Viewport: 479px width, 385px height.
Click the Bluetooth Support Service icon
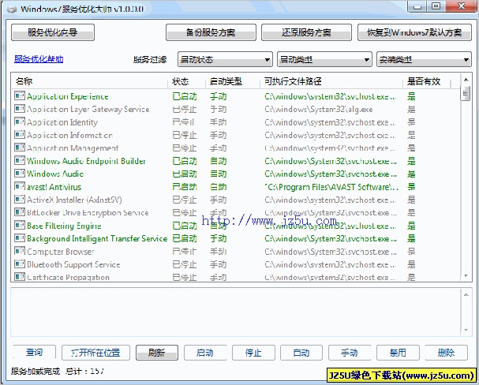(20, 264)
